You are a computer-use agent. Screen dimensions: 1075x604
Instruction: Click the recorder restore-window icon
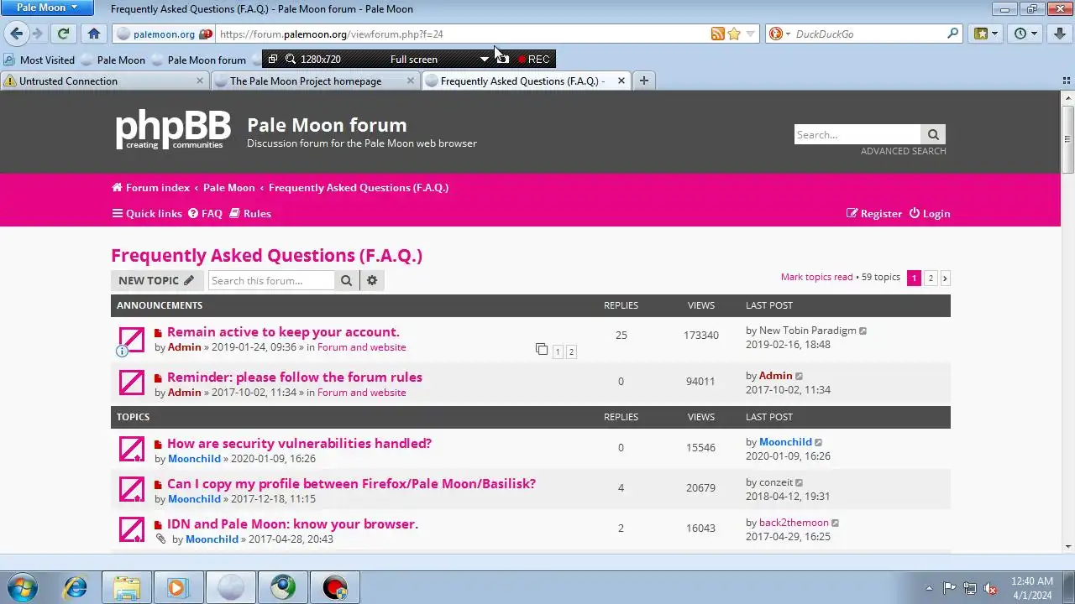click(273, 59)
